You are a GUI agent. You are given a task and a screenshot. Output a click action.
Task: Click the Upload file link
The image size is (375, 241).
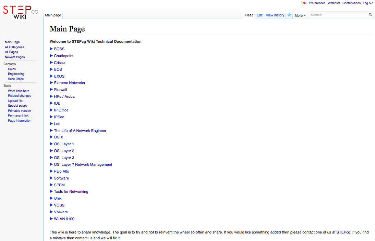coord(15,101)
